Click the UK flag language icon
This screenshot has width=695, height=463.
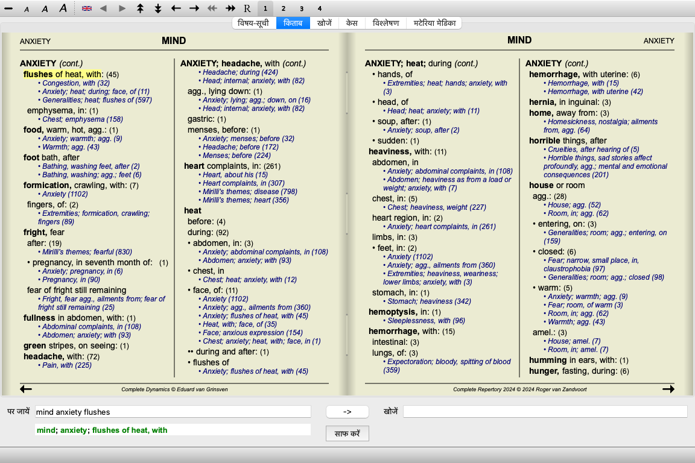tap(87, 8)
